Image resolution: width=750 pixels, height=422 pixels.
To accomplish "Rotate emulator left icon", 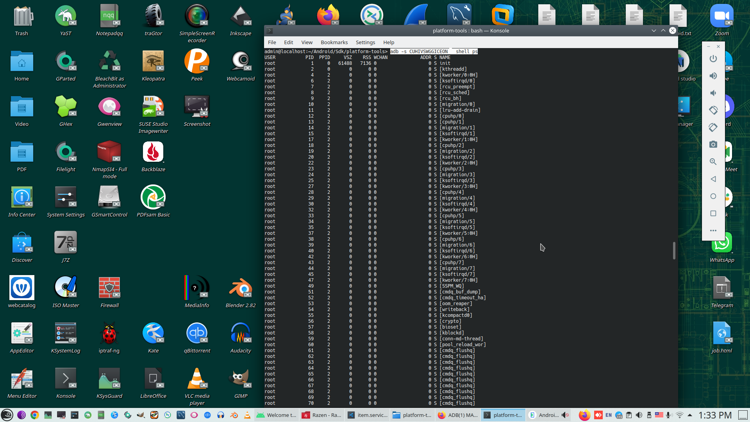I will [713, 110].
